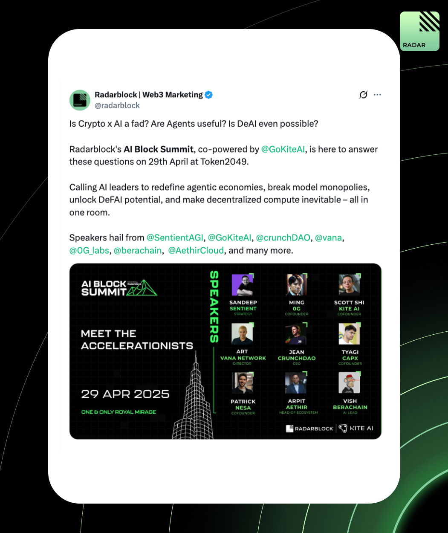Click Scott Shi's Kite AI speaker photo
The image size is (448, 533).
tap(350, 285)
